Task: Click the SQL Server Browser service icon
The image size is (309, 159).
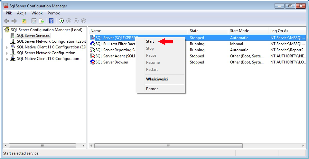Action: pos(92,62)
